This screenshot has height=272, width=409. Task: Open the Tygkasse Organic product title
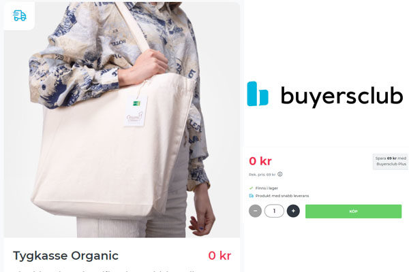65,256
